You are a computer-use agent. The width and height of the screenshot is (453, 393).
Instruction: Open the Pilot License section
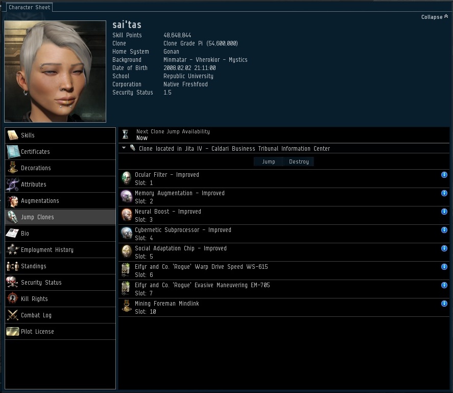[60, 332]
